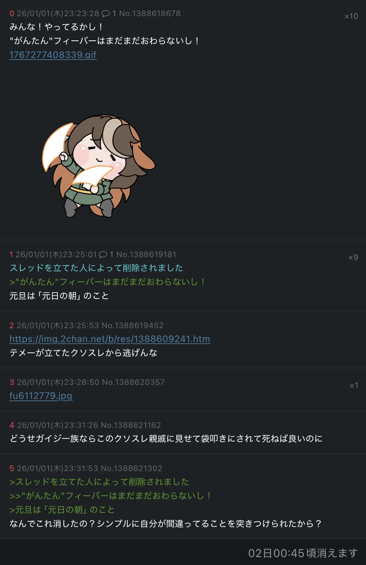Viewport: 366px width, 565px height.
Task: Select post number No.1388618678
Action: coord(150,13)
